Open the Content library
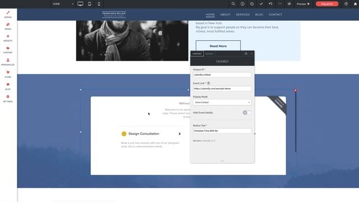359x202 pixels. click(8, 50)
